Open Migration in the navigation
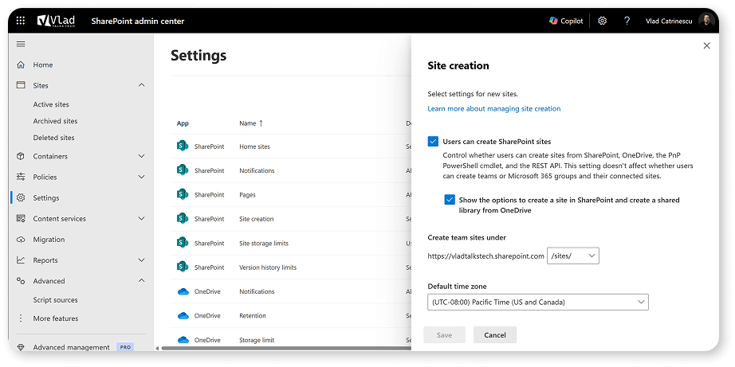The width and height of the screenshot is (735, 367). click(49, 239)
